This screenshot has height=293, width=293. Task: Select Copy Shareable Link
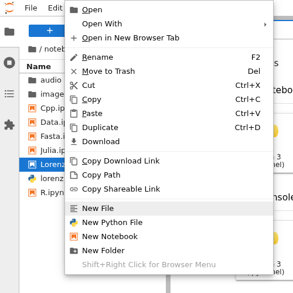(x=169, y=189)
